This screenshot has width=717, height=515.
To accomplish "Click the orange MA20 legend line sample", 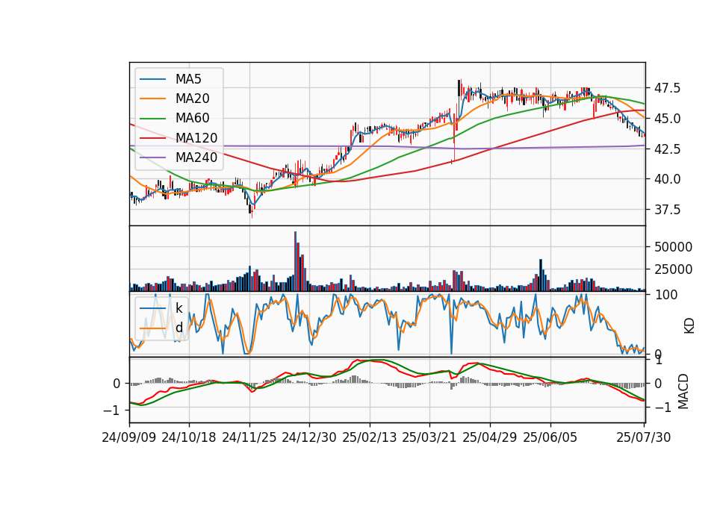I will [x=152, y=99].
